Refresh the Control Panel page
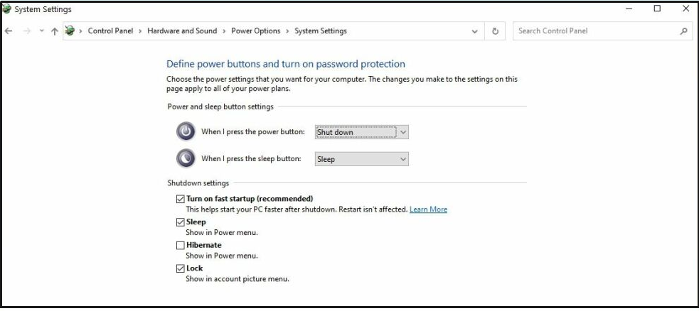Viewport: 699px width, 311px height. (495, 31)
